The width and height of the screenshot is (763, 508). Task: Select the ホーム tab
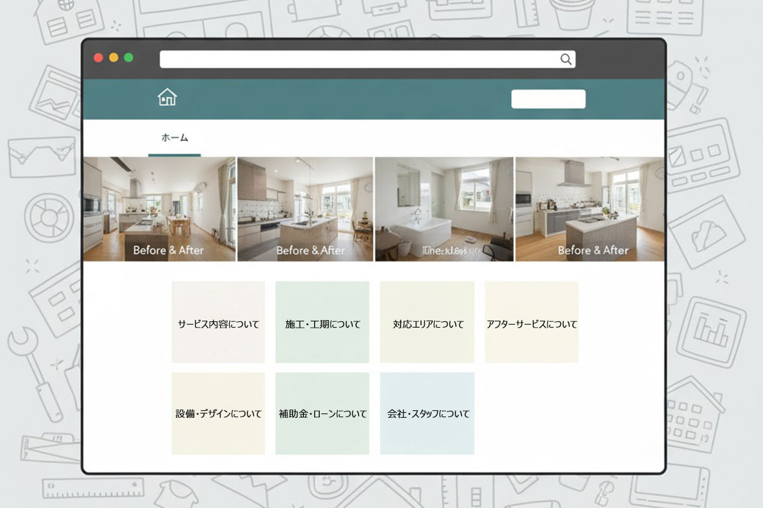point(174,138)
